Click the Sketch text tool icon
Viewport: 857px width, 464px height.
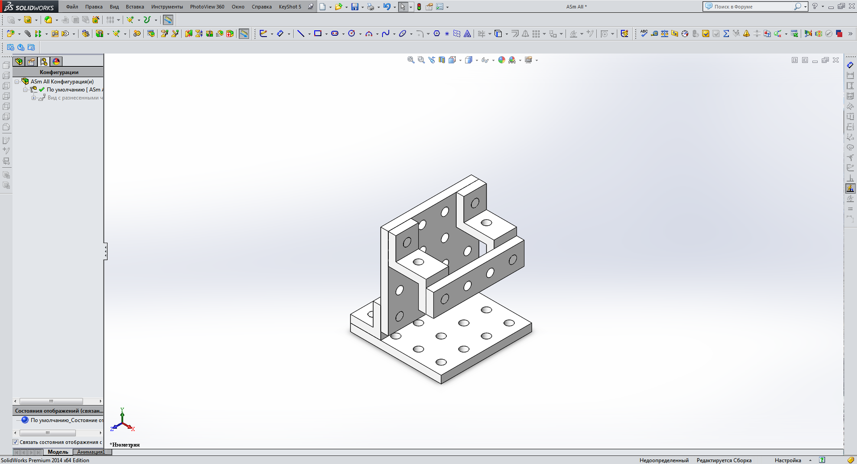coord(467,33)
